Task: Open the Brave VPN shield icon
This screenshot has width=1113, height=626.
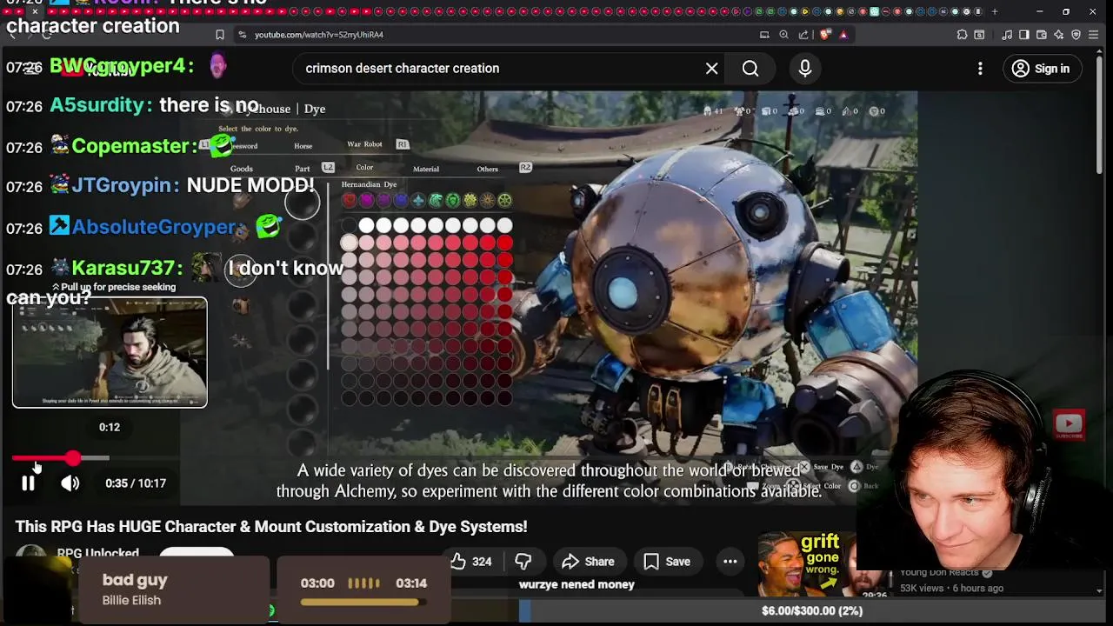Action: click(1076, 35)
